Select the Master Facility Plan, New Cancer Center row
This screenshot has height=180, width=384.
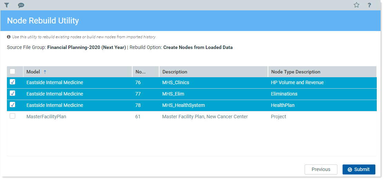(x=205, y=117)
